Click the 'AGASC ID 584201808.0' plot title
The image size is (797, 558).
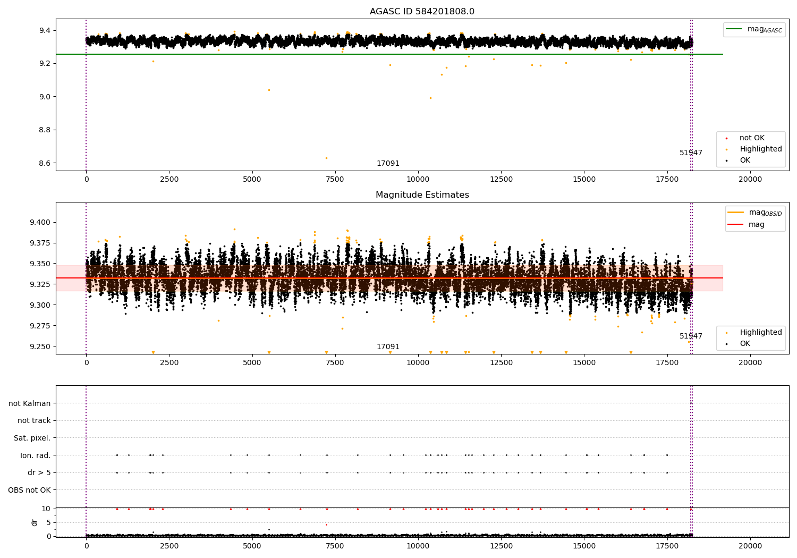[422, 12]
